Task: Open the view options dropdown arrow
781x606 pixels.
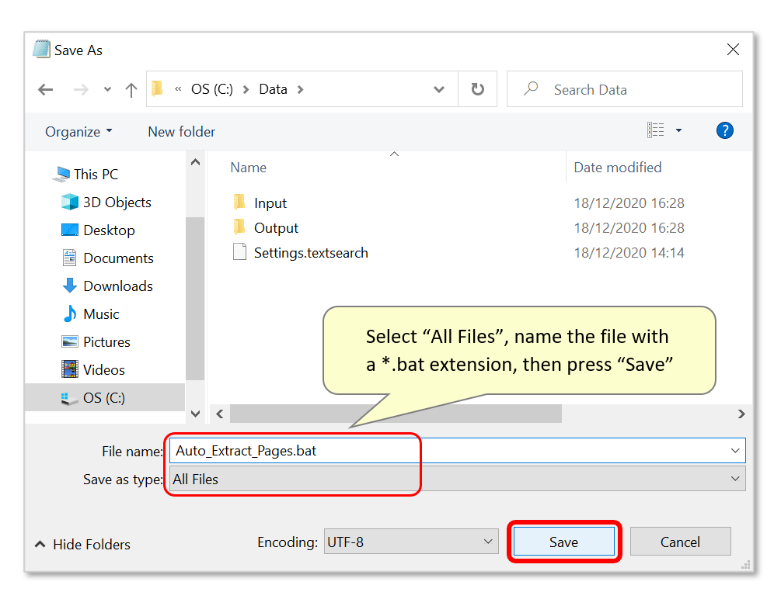Action: [x=678, y=131]
